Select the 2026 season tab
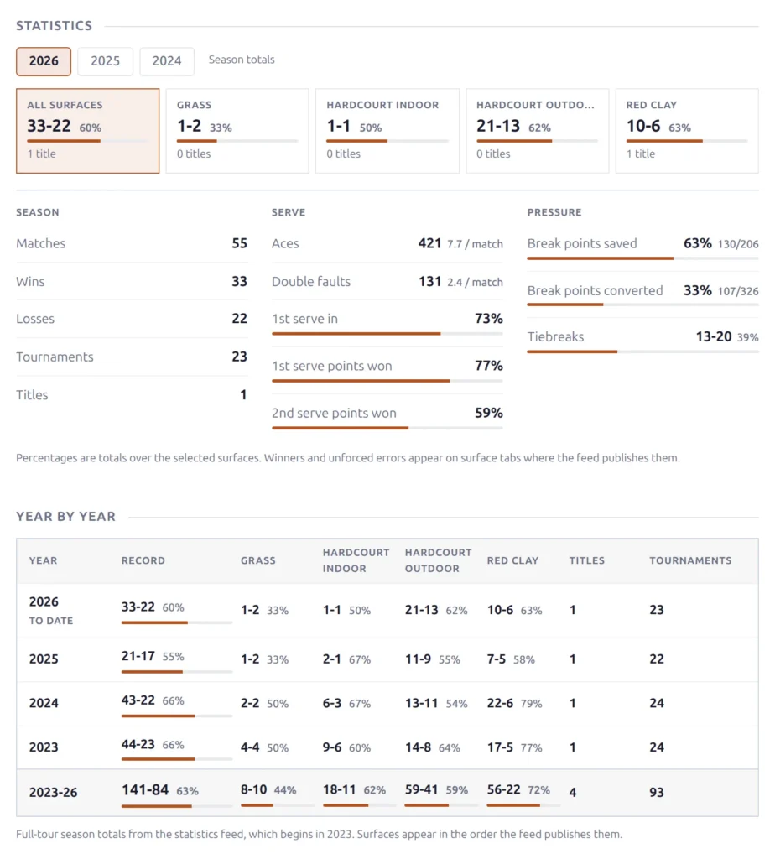Image resolution: width=775 pixels, height=859 pixels. point(44,61)
